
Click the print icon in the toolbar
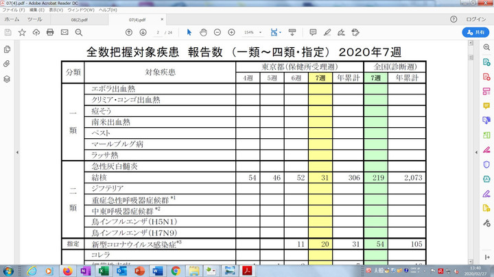pyautogui.click(x=49, y=32)
